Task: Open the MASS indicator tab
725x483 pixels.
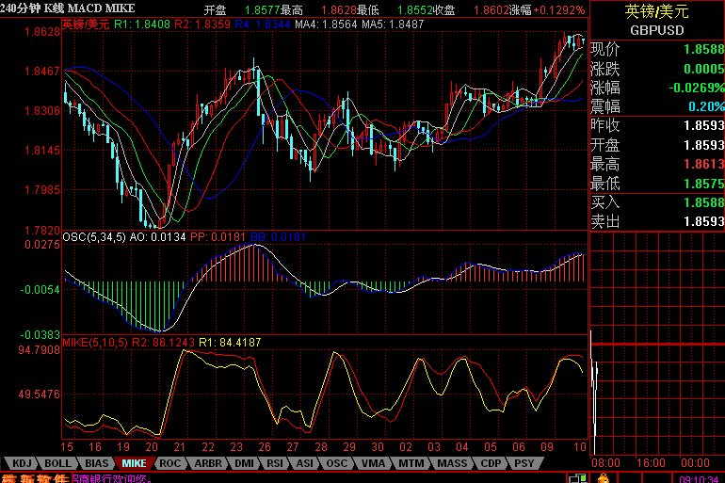Action: coord(450,463)
